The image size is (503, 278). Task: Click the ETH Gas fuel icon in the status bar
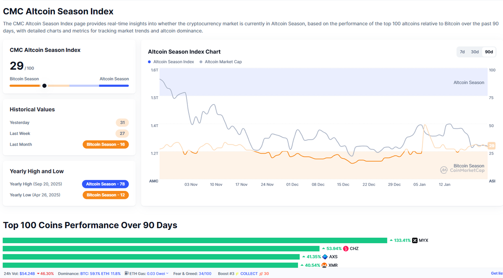coord(126,273)
